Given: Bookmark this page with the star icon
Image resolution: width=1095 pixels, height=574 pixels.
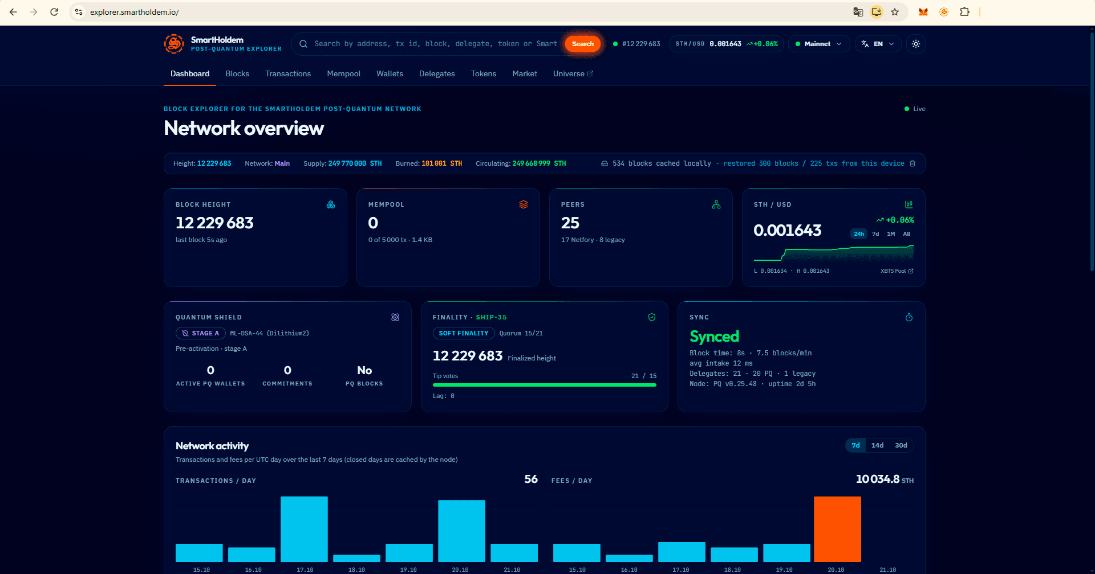Looking at the screenshot, I should click(x=895, y=12).
